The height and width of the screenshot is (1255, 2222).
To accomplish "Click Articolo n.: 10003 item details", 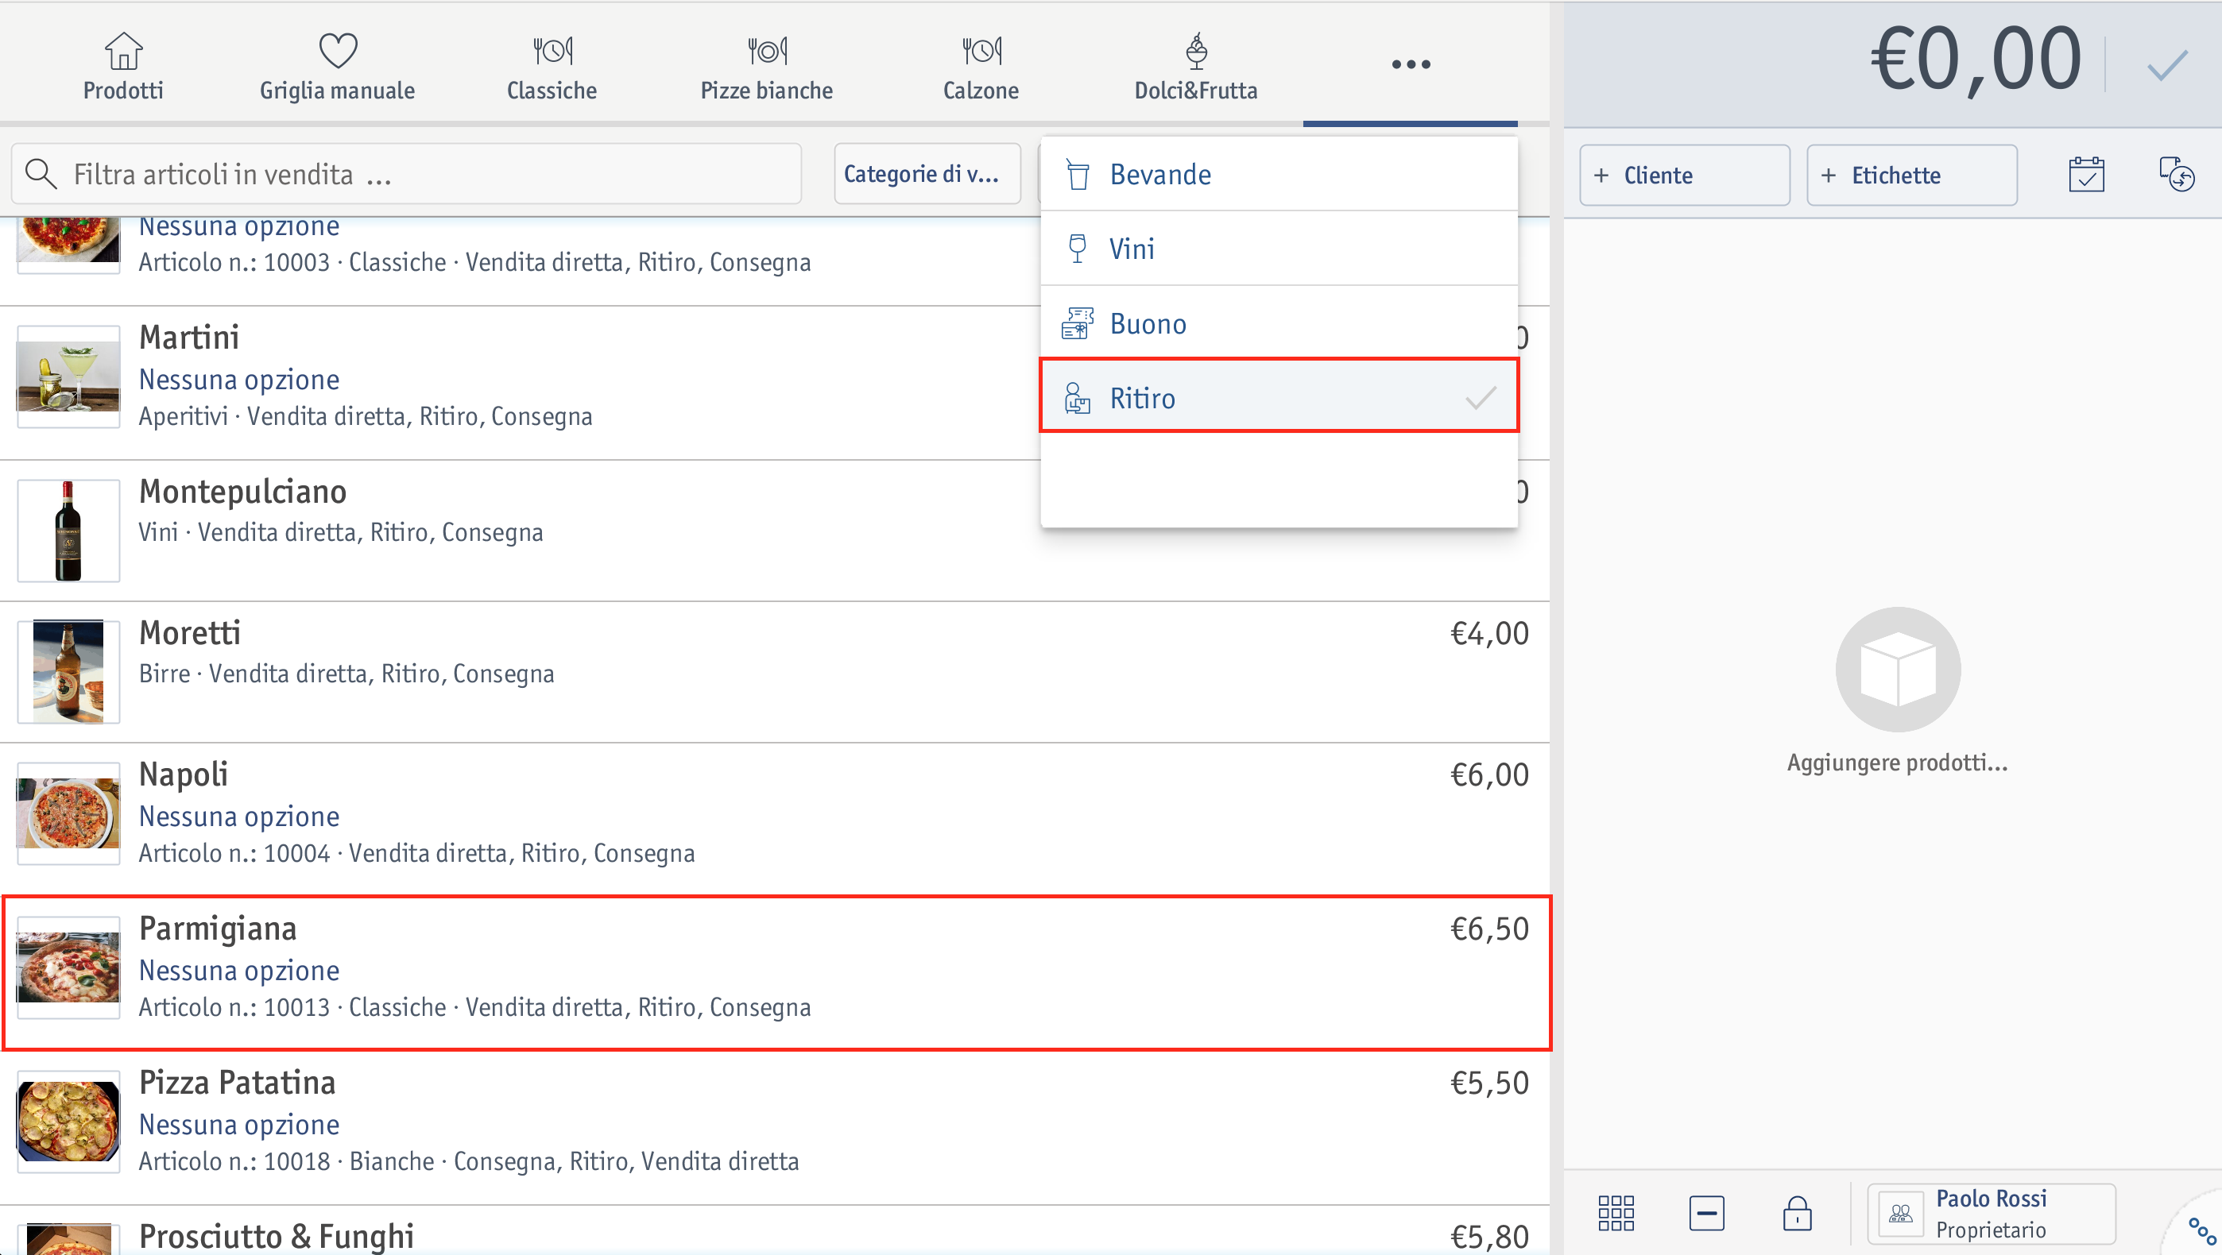I will [x=474, y=262].
